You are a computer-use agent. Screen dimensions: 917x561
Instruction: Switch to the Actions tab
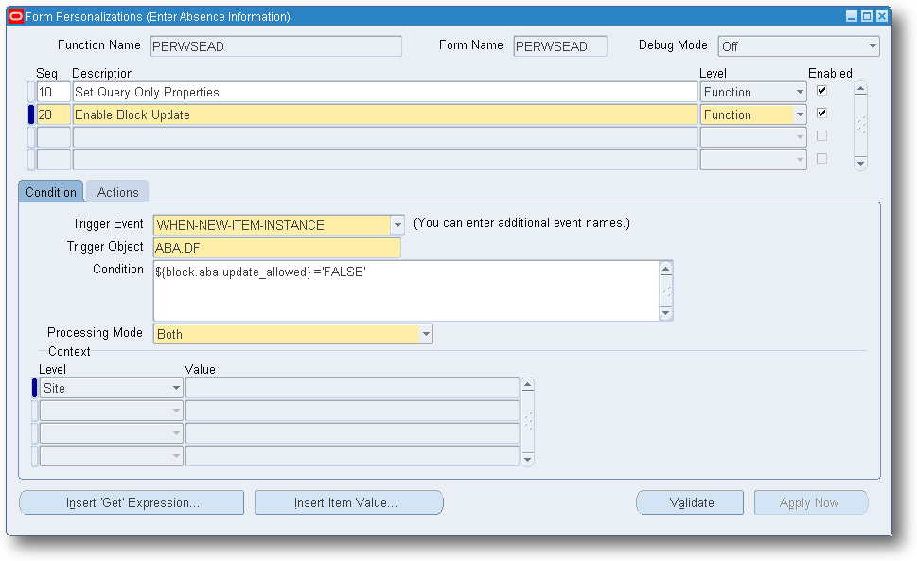click(117, 192)
